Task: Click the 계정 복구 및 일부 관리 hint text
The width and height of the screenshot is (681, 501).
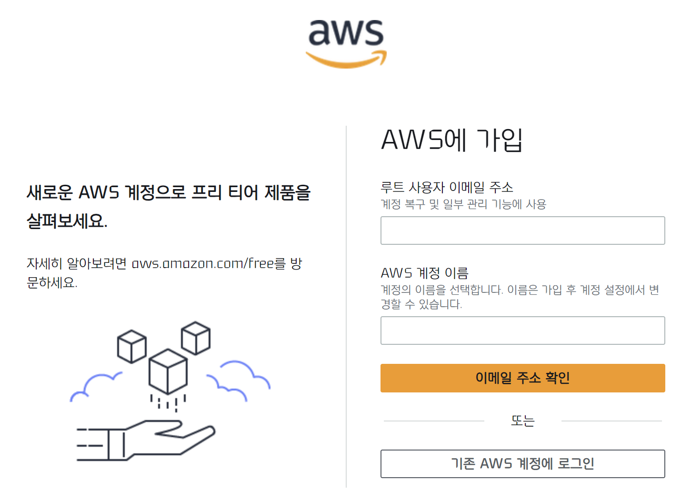Action: pyautogui.click(x=463, y=204)
